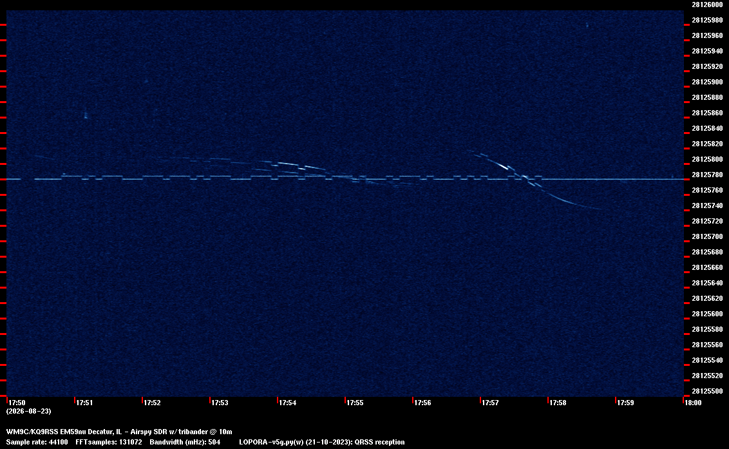Viewport: 729px width, 449px height.
Task: Select the 17:57 time marker
Action: [490, 403]
